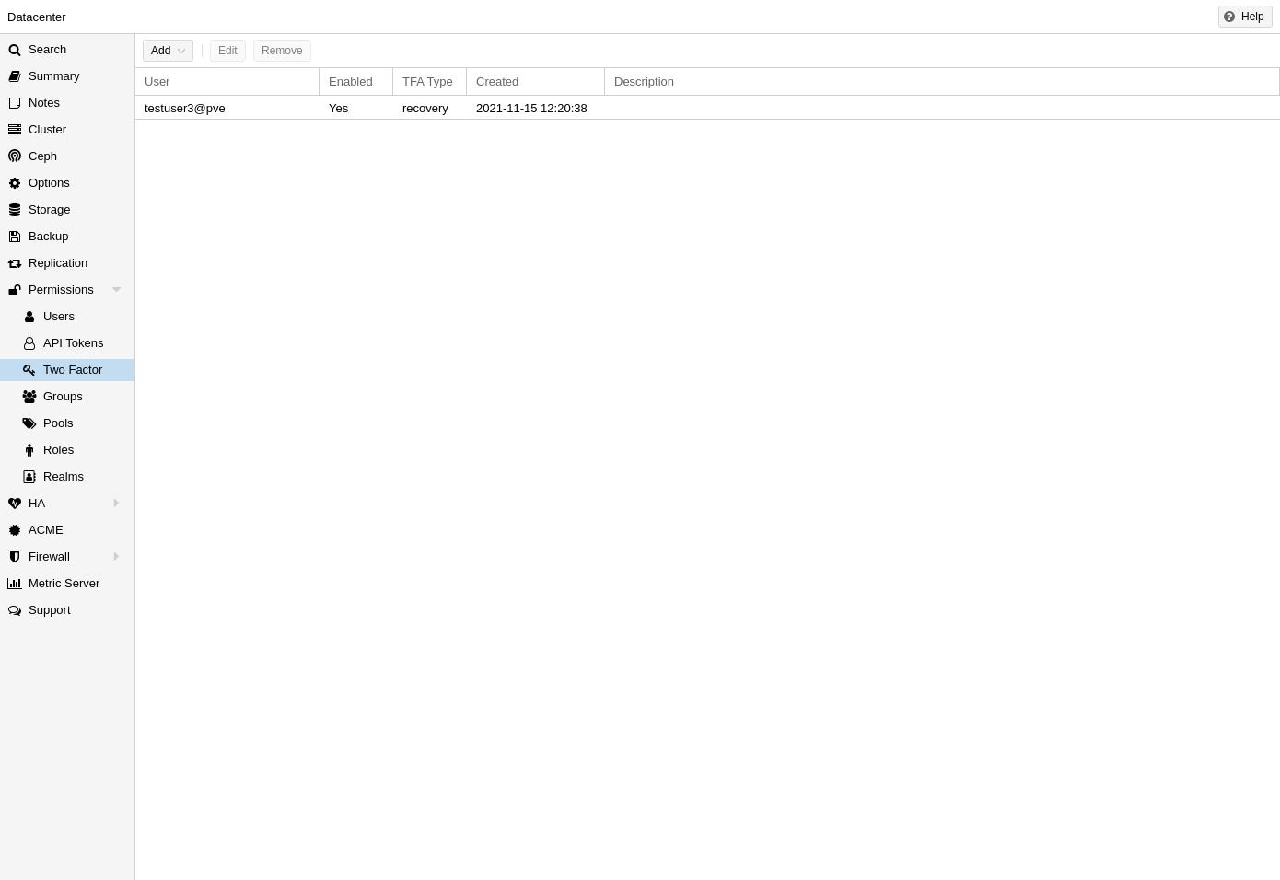Expand the HA submenu arrow
Image resolution: width=1280 pixels, height=880 pixels.
point(116,504)
